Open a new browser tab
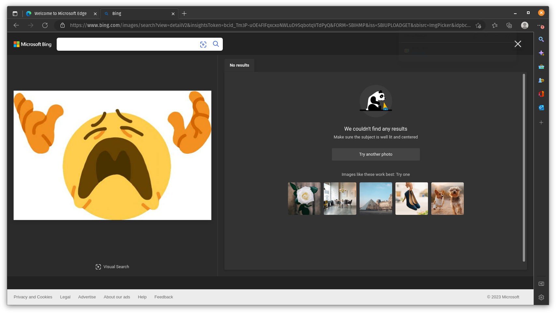 coord(184,14)
